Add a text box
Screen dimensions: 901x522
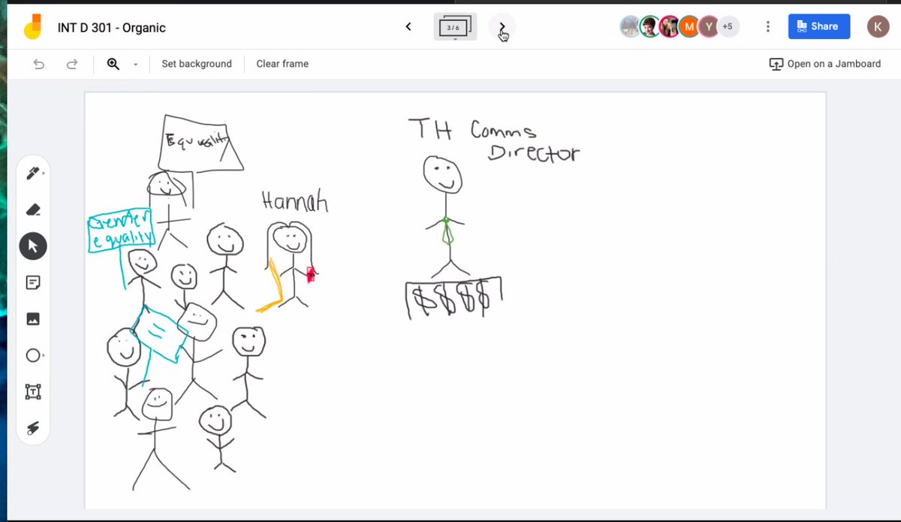coord(33,391)
